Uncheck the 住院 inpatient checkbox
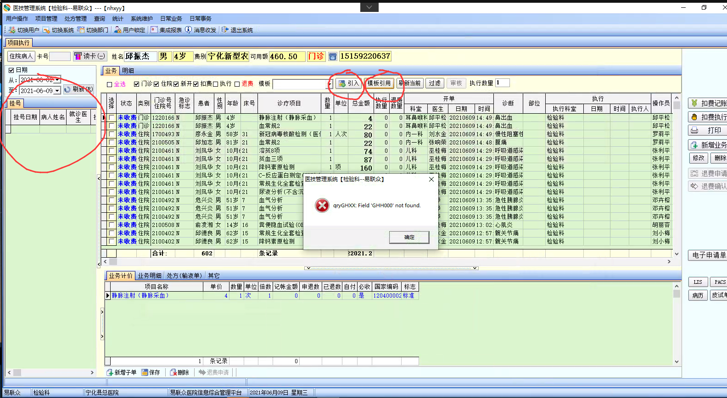727x398 pixels. pos(156,84)
